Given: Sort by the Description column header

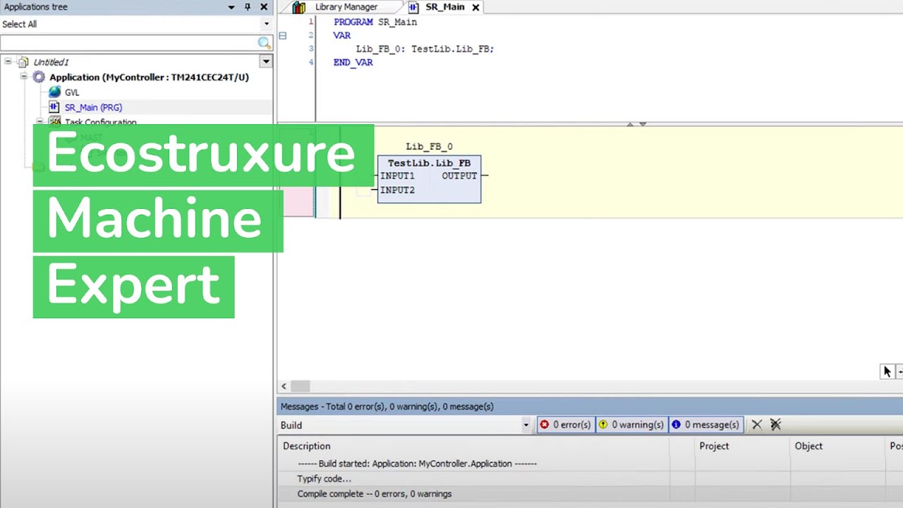Looking at the screenshot, I should tap(306, 446).
